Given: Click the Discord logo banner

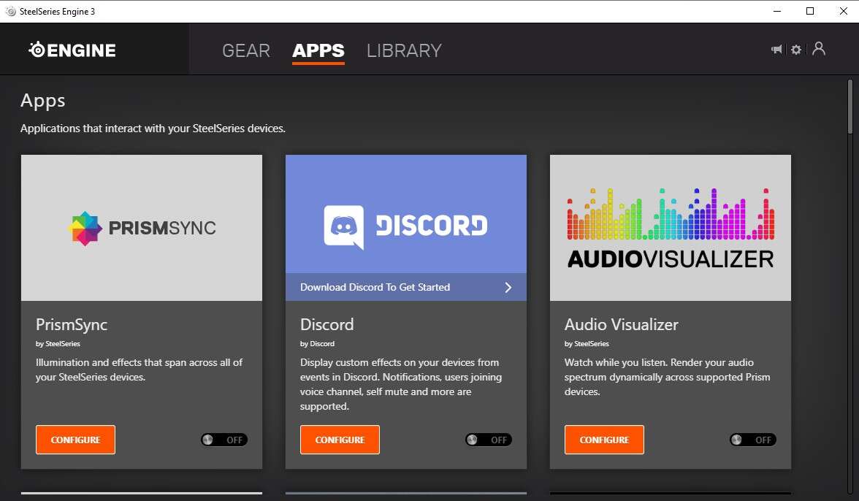Looking at the screenshot, I should tap(405, 215).
